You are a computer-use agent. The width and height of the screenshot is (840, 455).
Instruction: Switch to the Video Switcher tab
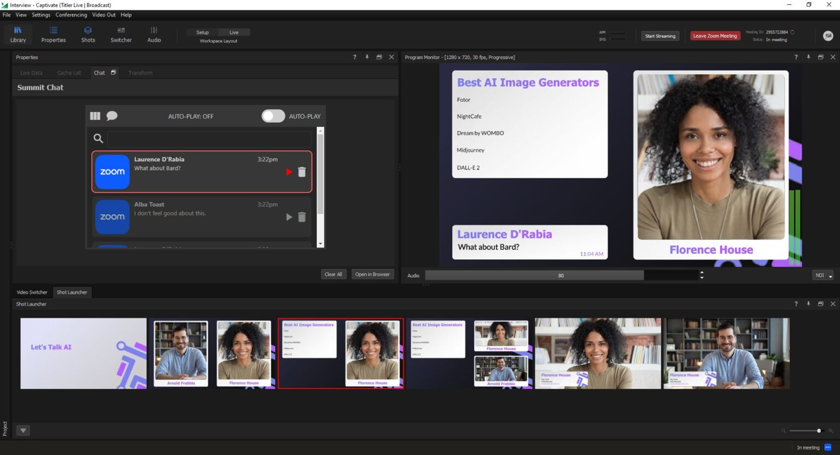click(x=32, y=292)
